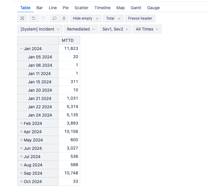The image size is (208, 194).
Task: Click the 3,893 value cell
Action: [69, 123]
